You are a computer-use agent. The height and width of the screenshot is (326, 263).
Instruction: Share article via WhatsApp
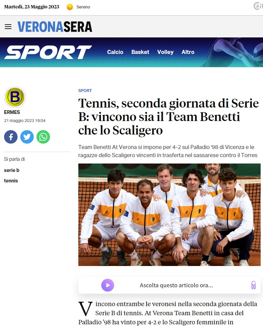tap(43, 137)
